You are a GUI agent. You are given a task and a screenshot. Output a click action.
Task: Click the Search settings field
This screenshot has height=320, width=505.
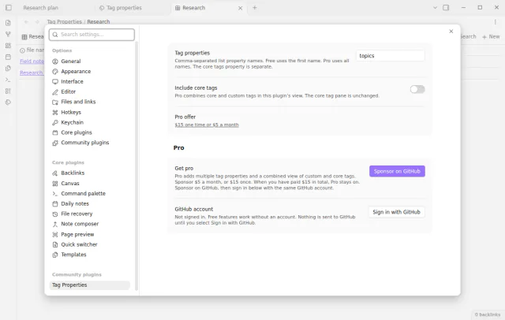pyautogui.click(x=92, y=35)
